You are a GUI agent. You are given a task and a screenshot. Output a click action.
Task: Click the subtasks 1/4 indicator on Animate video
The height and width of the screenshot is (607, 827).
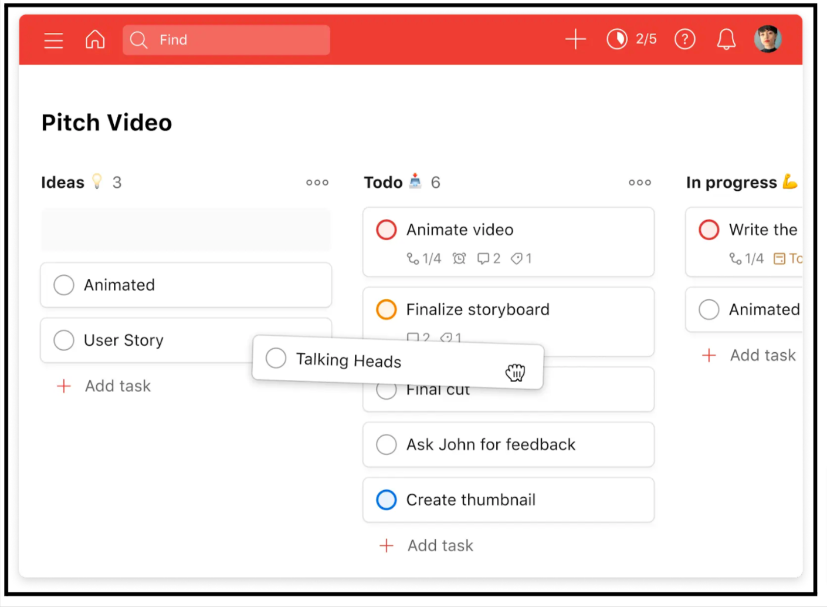tap(423, 258)
